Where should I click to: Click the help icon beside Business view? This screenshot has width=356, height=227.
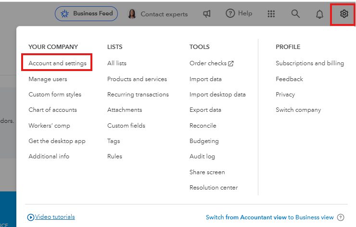tap(341, 217)
